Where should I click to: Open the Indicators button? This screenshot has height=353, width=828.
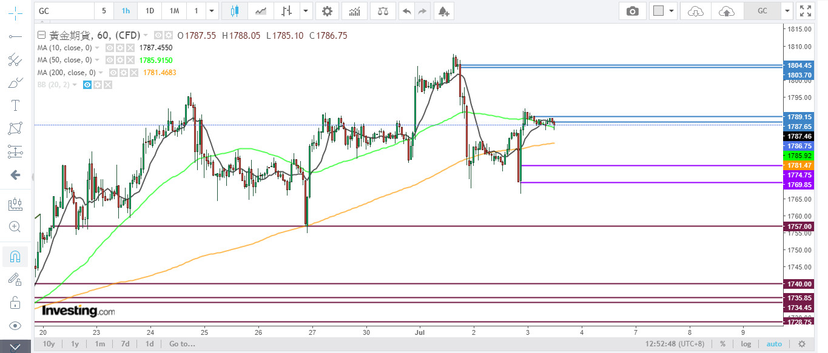pyautogui.click(x=354, y=11)
